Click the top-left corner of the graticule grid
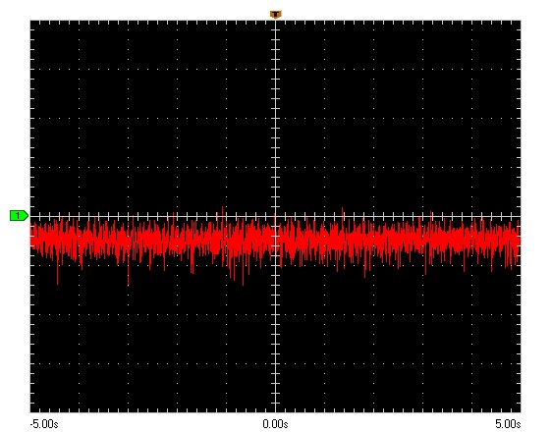The image size is (551, 433). 30,21
